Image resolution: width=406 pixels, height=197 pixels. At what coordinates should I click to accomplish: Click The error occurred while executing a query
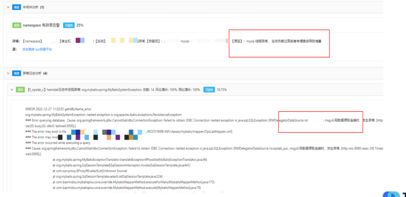(x=58, y=143)
